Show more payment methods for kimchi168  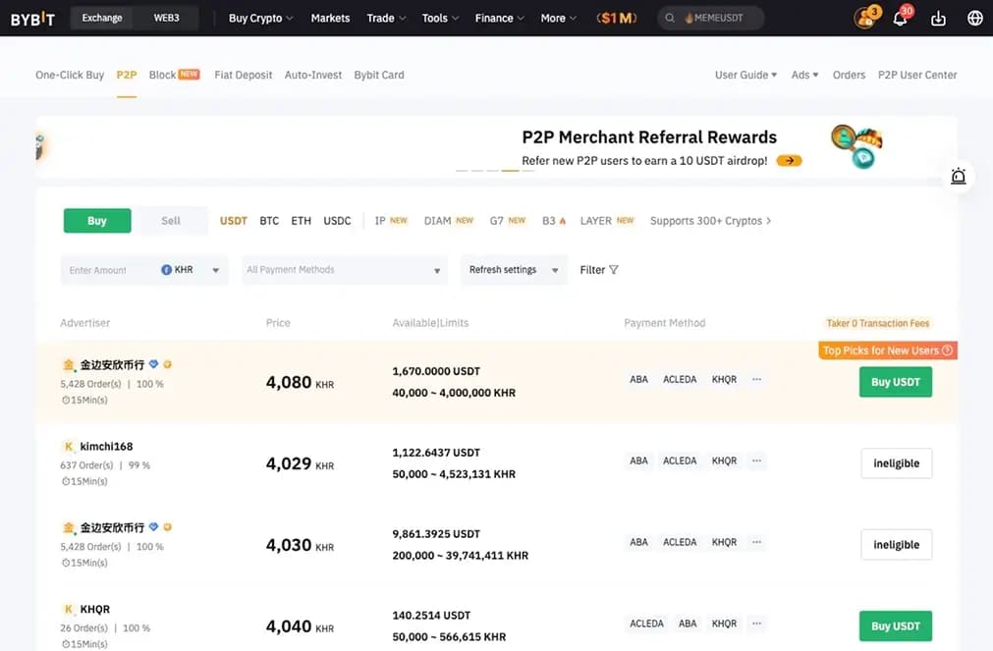(756, 461)
